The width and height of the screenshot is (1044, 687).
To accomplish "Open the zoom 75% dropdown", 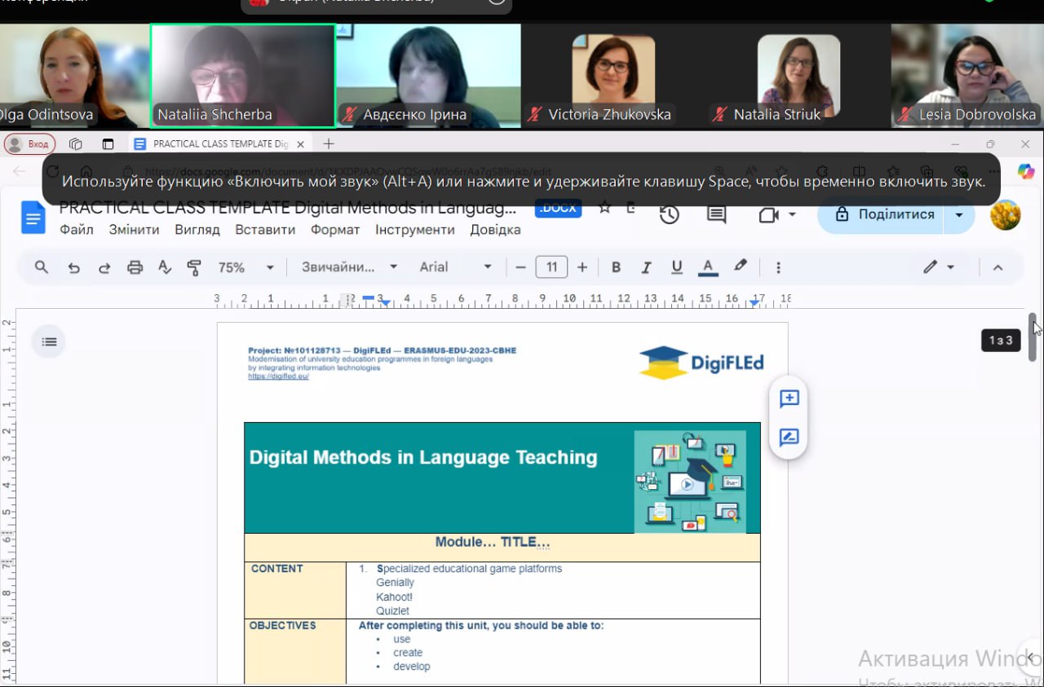I will tap(246, 267).
